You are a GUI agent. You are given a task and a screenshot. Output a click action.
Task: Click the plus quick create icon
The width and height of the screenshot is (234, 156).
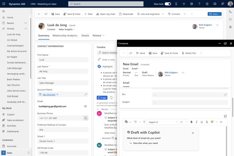184,4
